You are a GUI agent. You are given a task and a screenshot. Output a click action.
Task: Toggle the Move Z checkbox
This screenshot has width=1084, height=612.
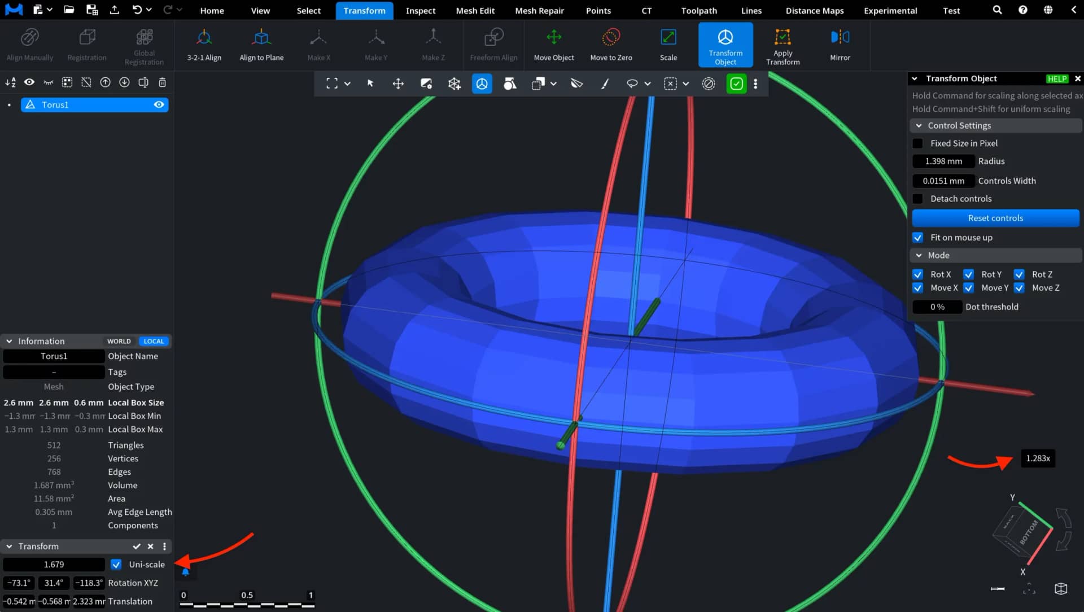coord(1019,288)
